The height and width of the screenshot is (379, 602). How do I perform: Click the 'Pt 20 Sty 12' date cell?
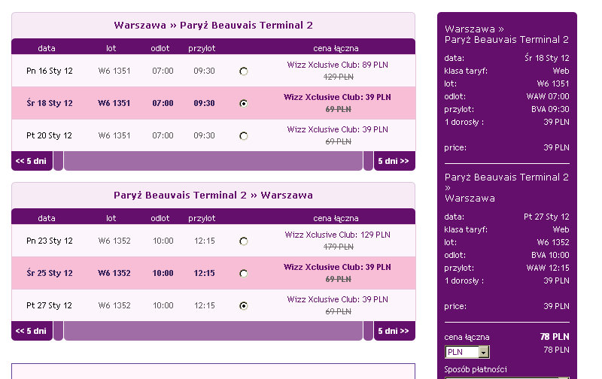pyautogui.click(x=49, y=135)
